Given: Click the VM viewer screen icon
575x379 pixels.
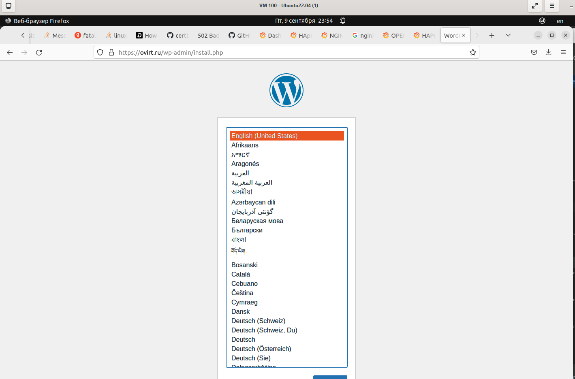Looking at the screenshot, I should [8, 6].
